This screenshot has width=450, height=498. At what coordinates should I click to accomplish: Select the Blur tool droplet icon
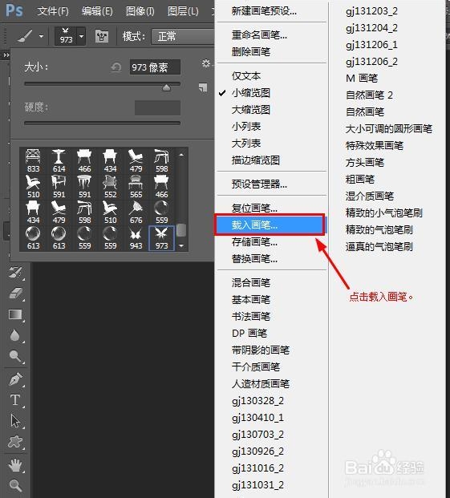[x=15, y=335]
